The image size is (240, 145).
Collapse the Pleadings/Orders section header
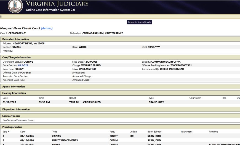click(12, 127)
